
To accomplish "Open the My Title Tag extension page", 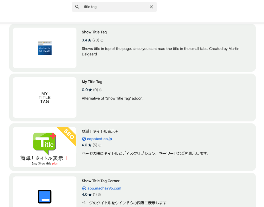I will 92,82.
